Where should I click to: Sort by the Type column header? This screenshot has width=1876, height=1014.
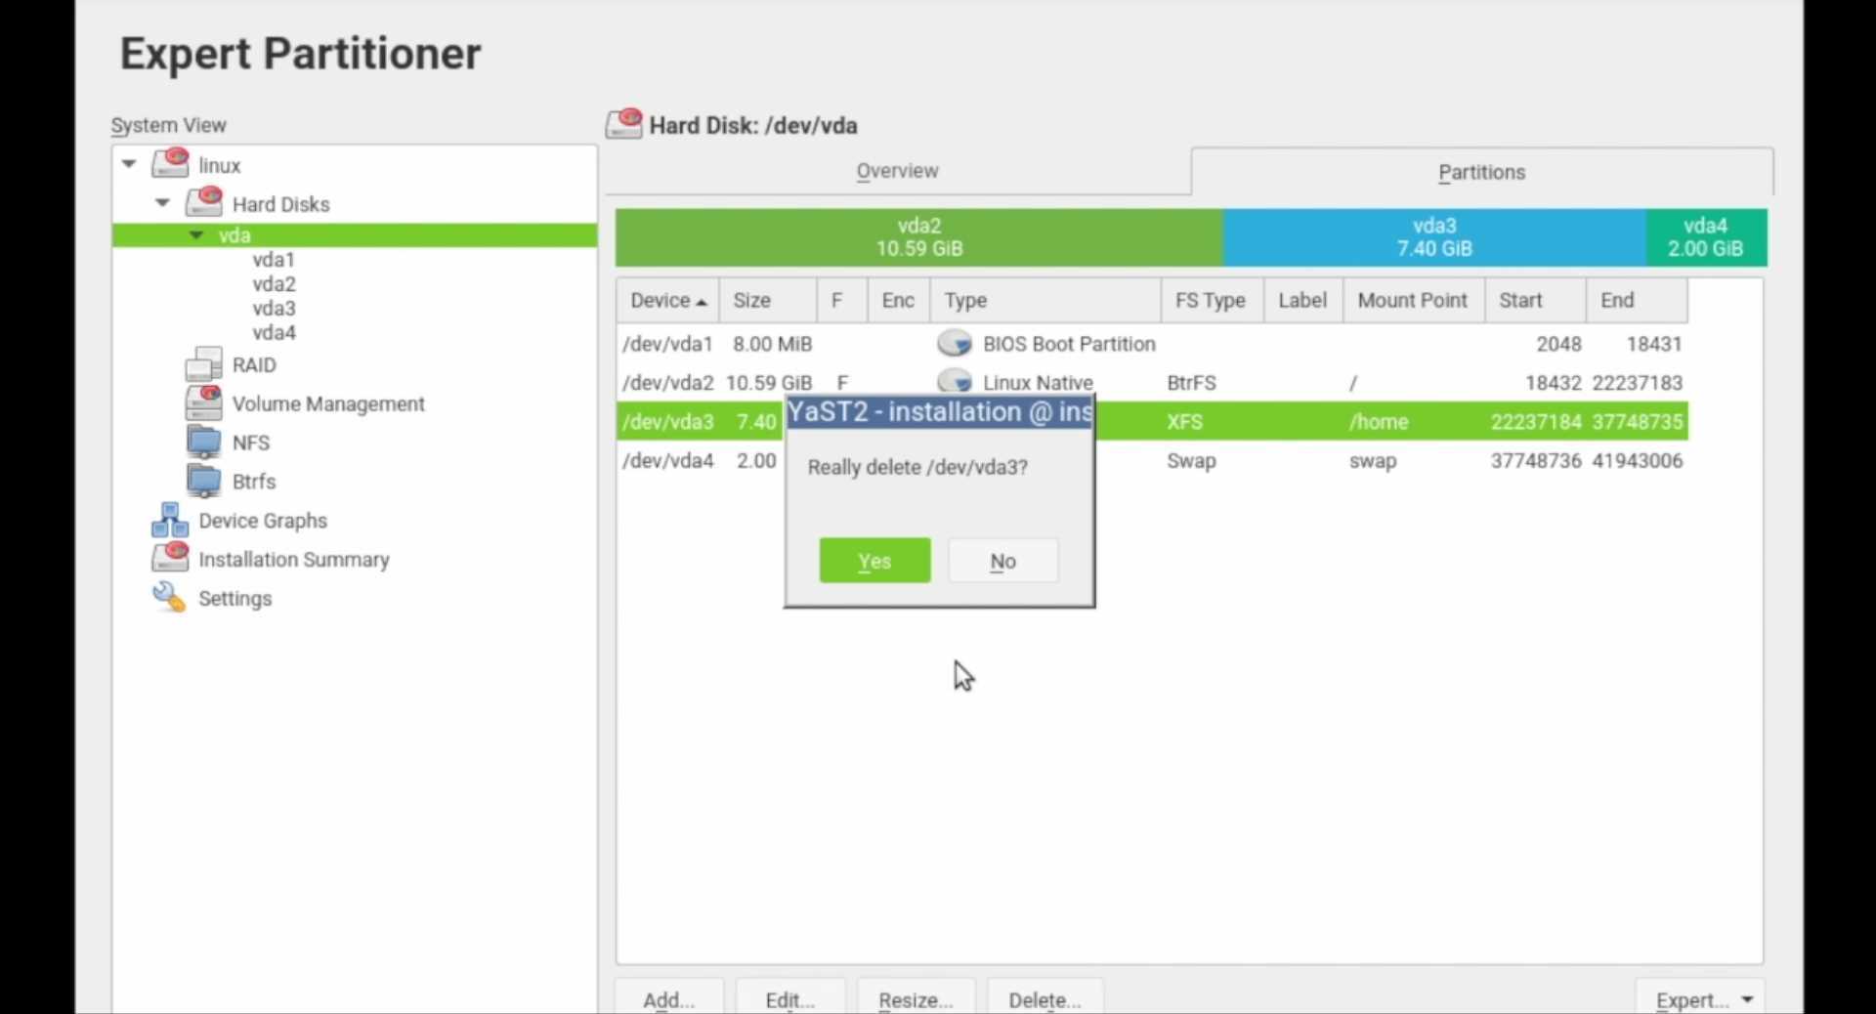coord(1045,301)
